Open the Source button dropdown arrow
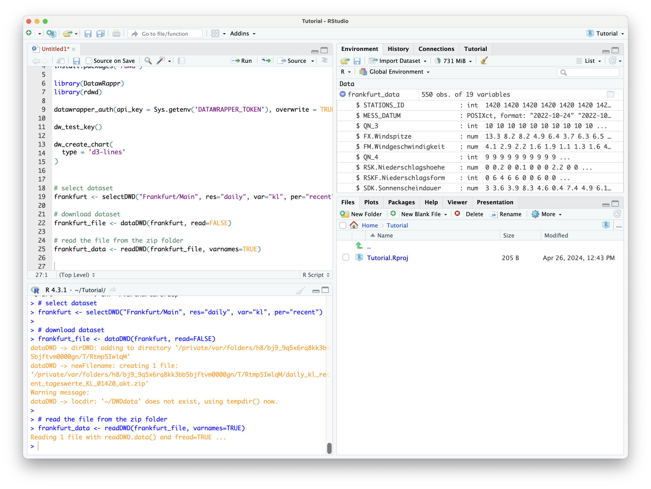651x489 pixels. pyautogui.click(x=313, y=61)
